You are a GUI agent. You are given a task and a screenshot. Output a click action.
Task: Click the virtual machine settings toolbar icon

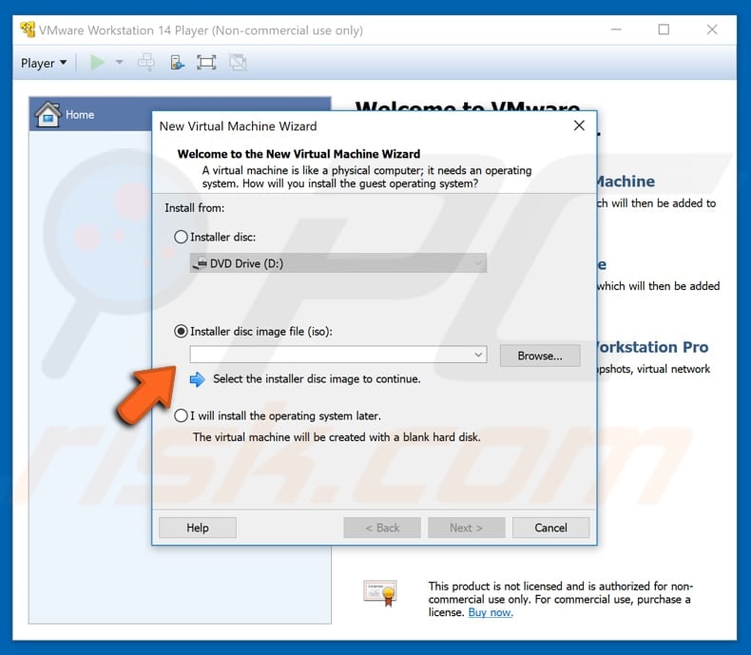(x=177, y=62)
